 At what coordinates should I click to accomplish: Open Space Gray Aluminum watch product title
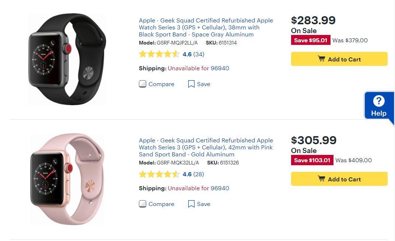click(206, 28)
